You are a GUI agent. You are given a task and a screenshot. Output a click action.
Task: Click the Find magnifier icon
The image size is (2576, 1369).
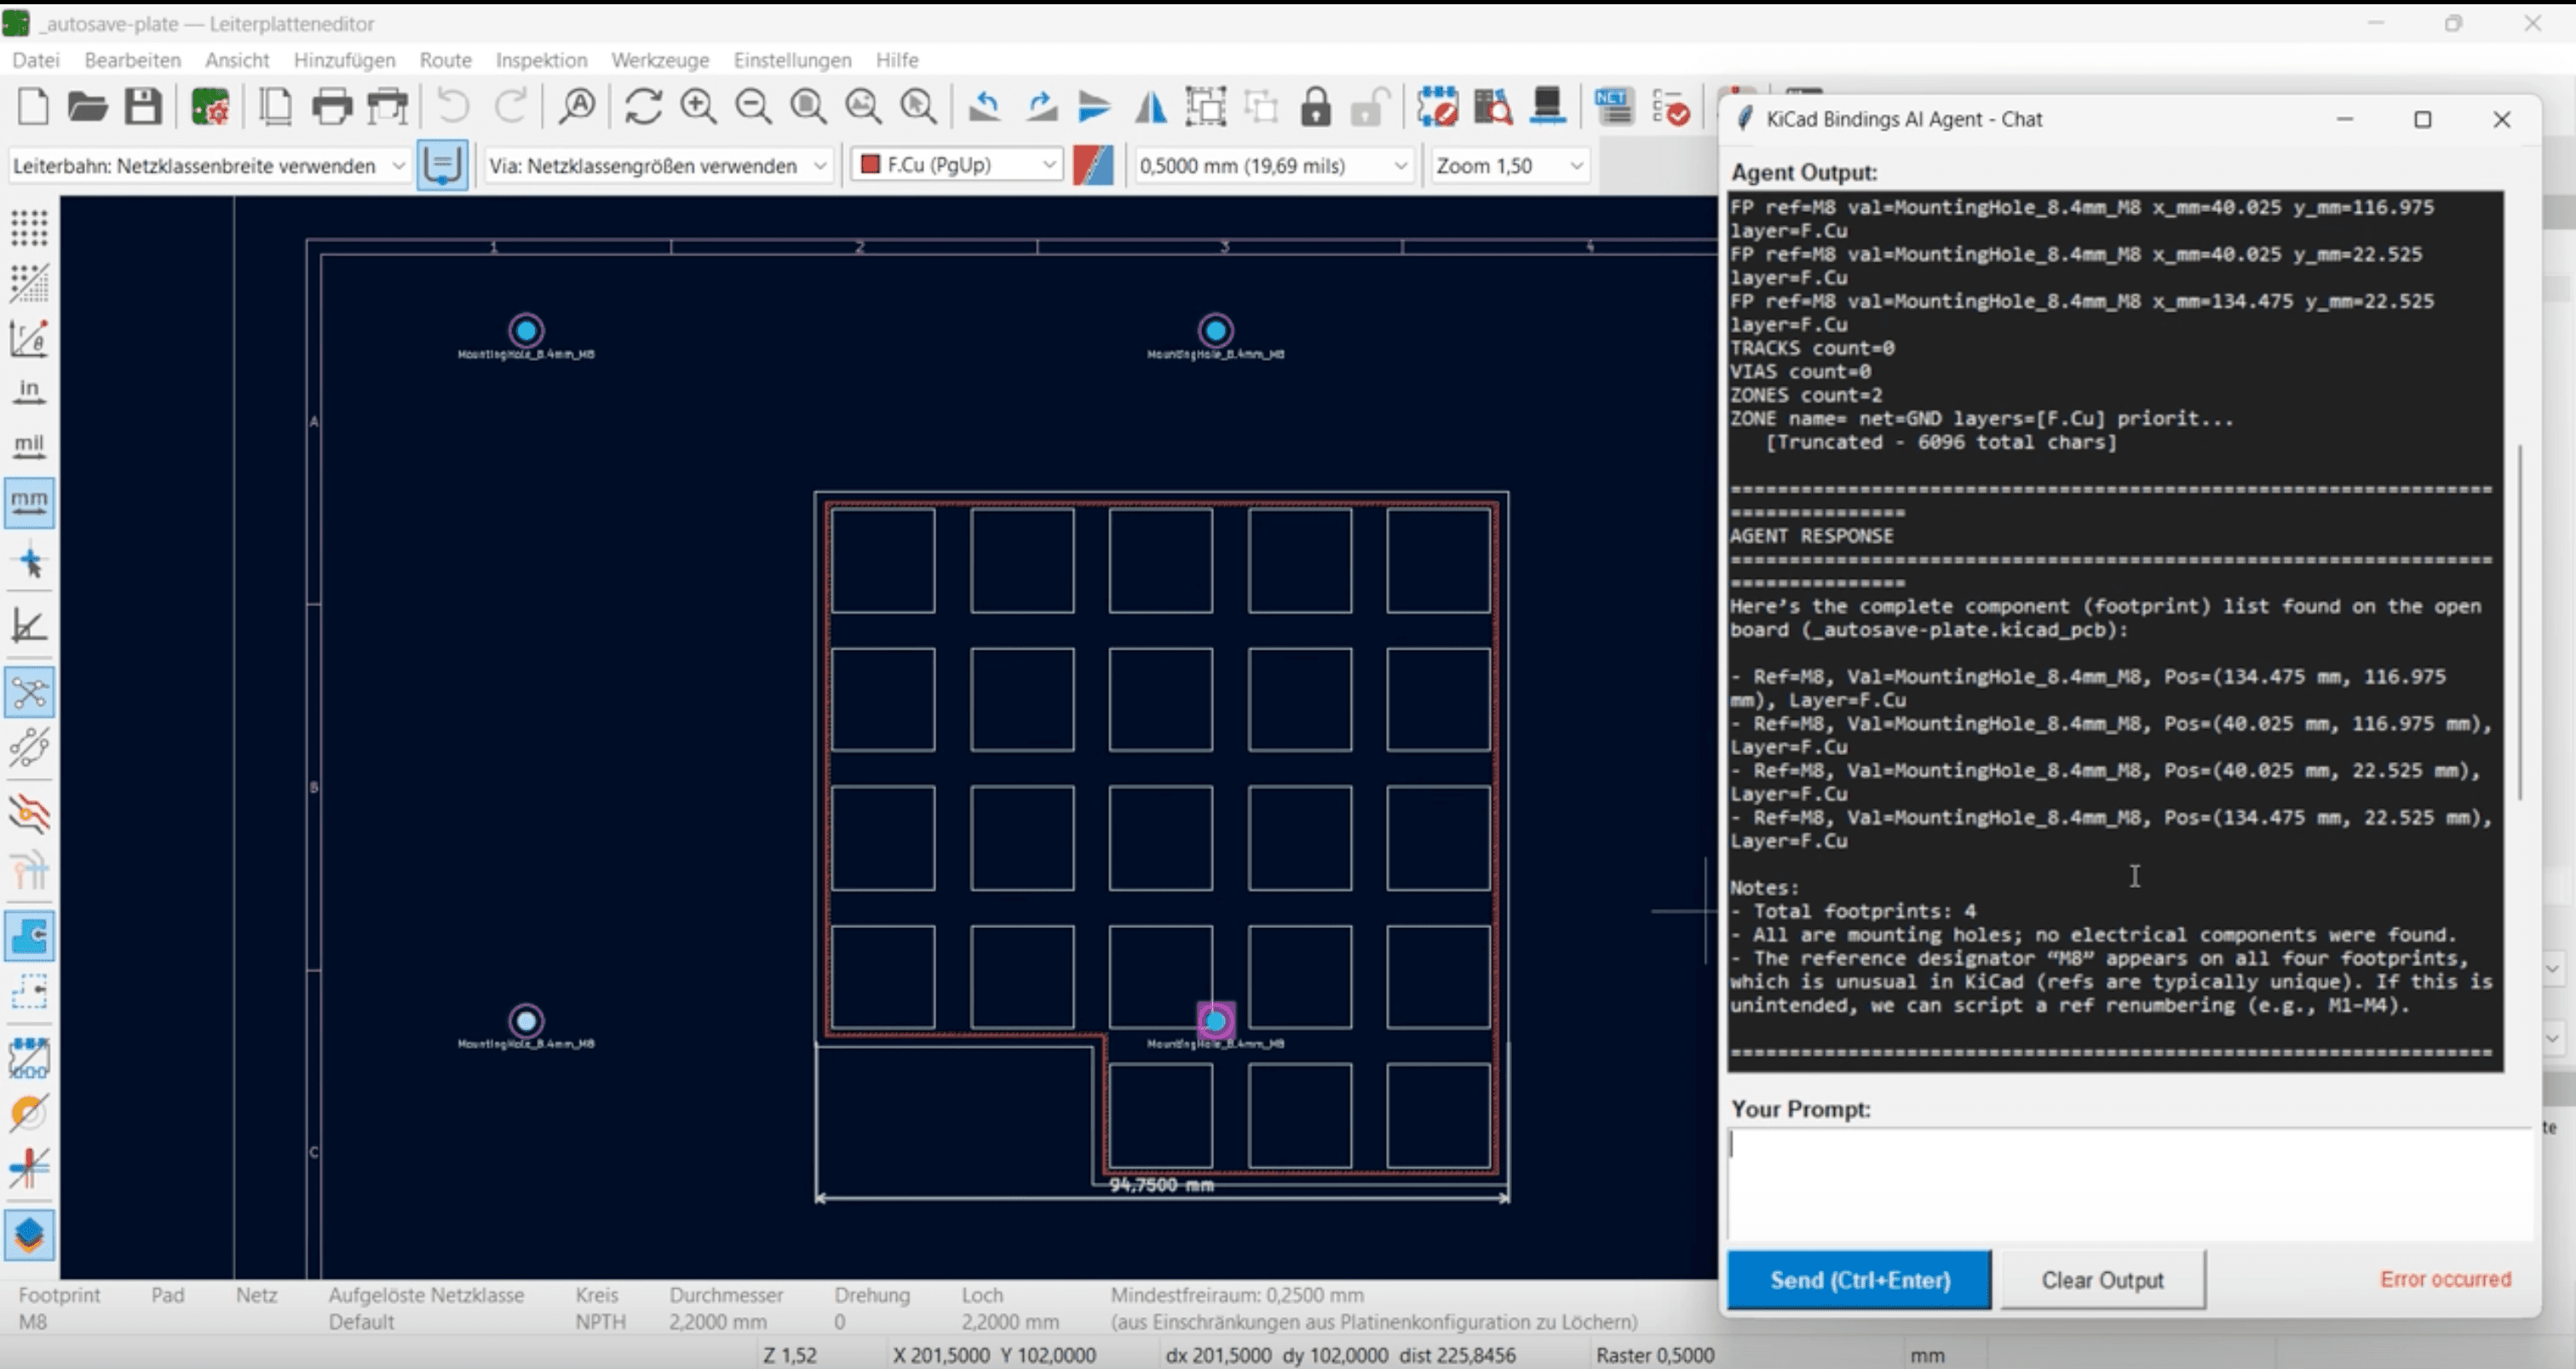pos(577,106)
